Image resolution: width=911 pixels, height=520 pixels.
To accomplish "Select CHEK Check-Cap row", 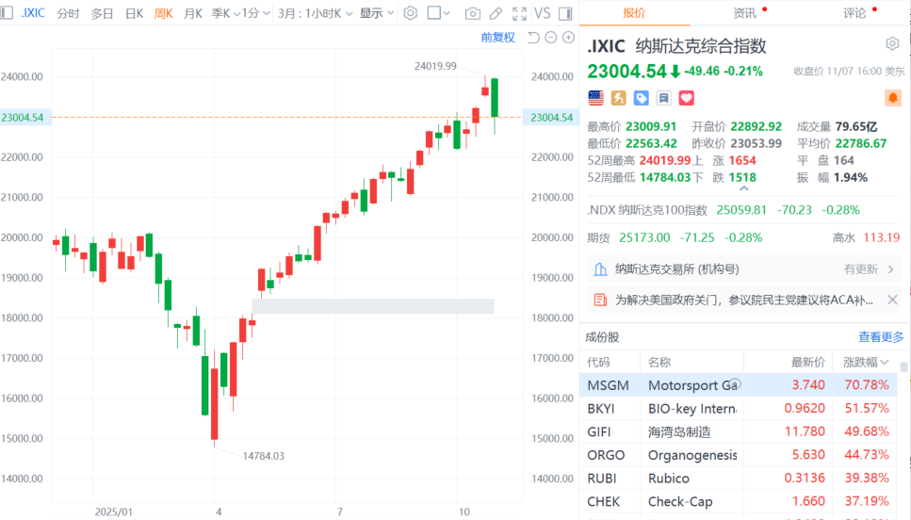I will 739,501.
